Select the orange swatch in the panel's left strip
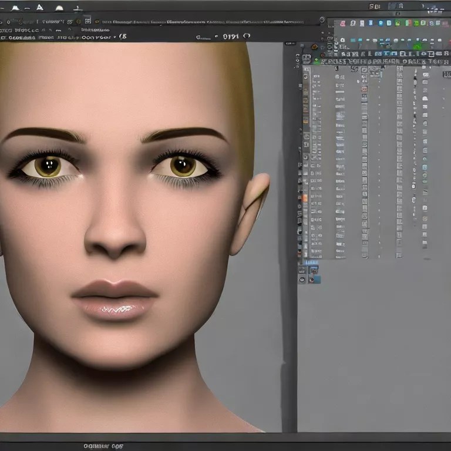 click(x=304, y=198)
